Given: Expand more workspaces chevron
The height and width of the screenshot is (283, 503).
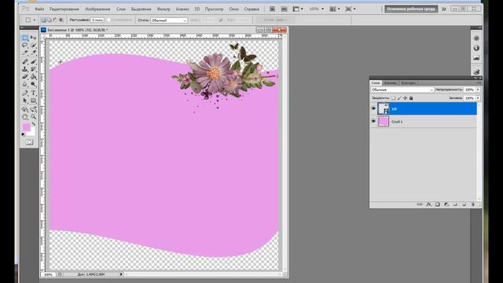Looking at the screenshot, I should (443, 9).
